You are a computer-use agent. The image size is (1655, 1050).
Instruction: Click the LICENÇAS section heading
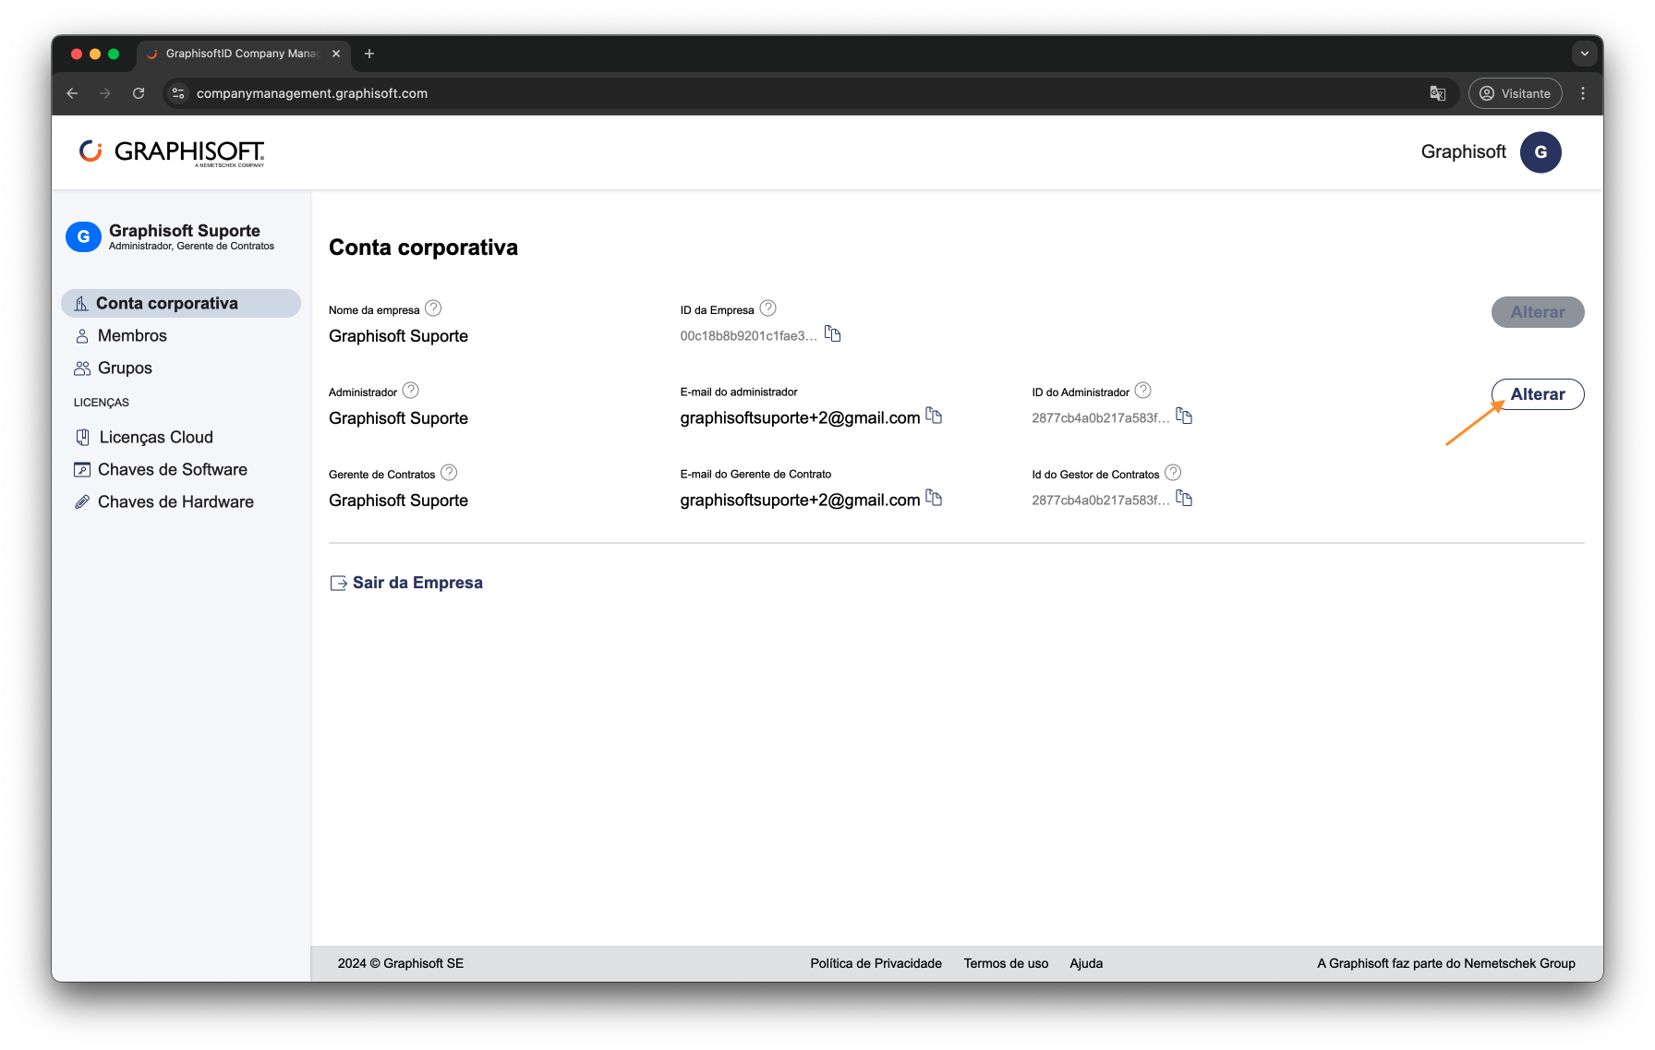tap(102, 403)
